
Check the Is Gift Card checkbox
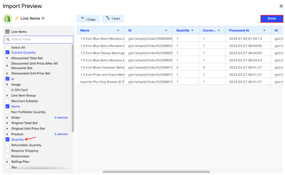7,90
